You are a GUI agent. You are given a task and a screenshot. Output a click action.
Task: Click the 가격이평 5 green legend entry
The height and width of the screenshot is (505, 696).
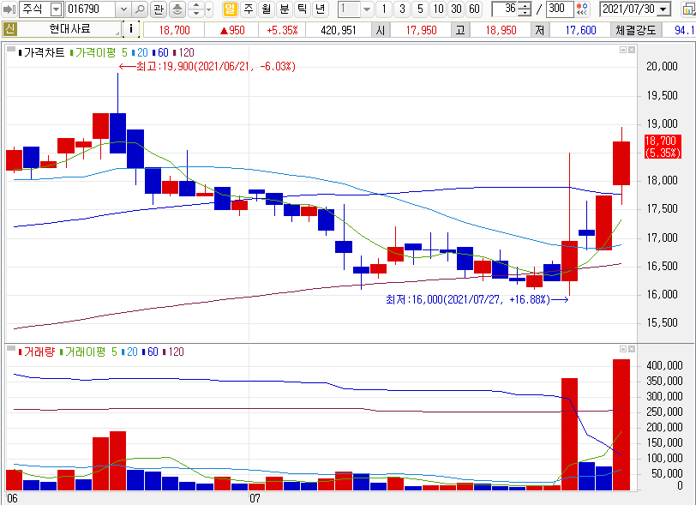pos(99,53)
